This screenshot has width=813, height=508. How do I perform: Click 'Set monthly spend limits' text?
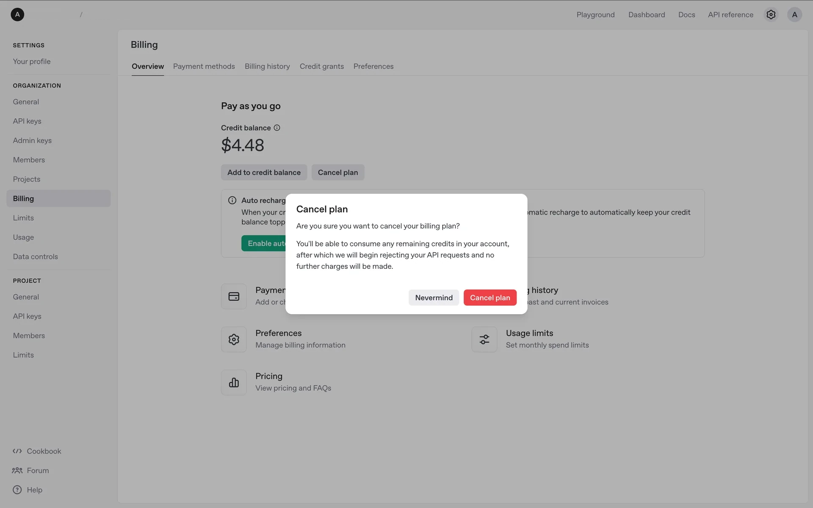(x=547, y=345)
